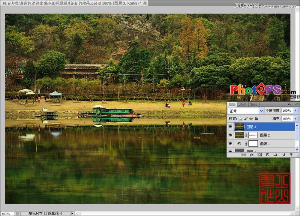Open the 不透明度 opacity slider

tap(295, 110)
